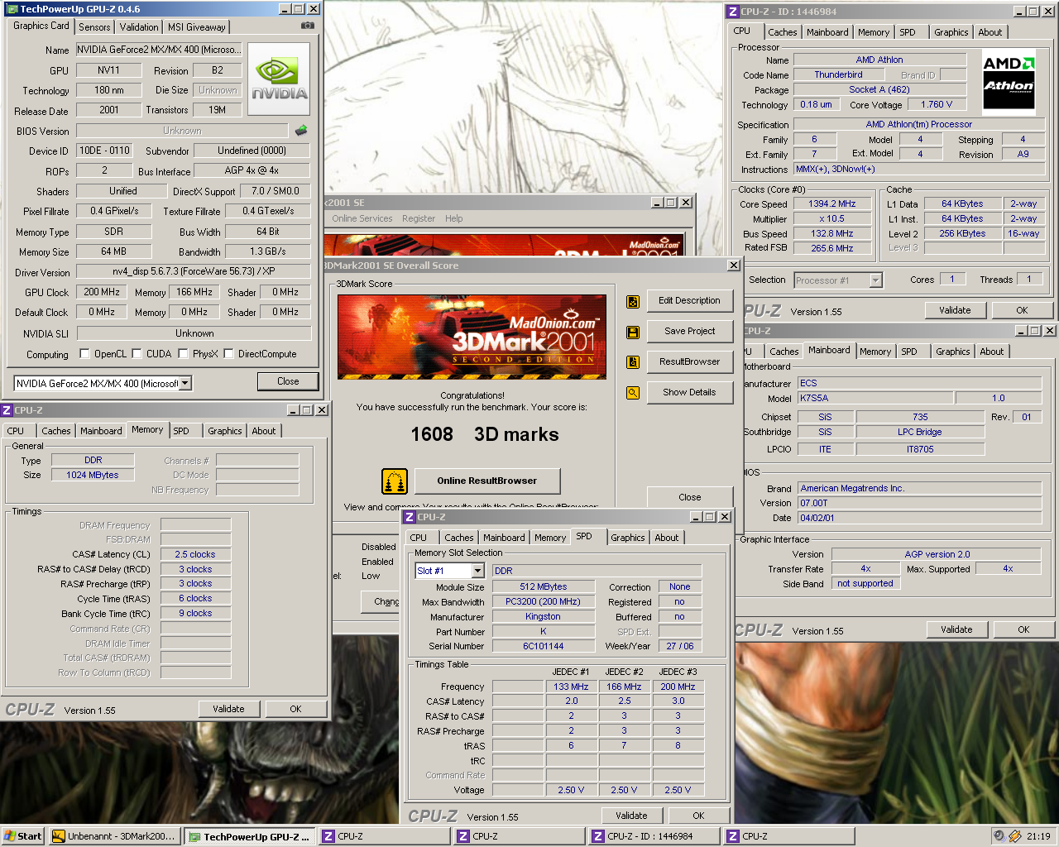Image resolution: width=1059 pixels, height=847 pixels.
Task: Click Validate in the CPU-Z SPD window
Action: (631, 816)
